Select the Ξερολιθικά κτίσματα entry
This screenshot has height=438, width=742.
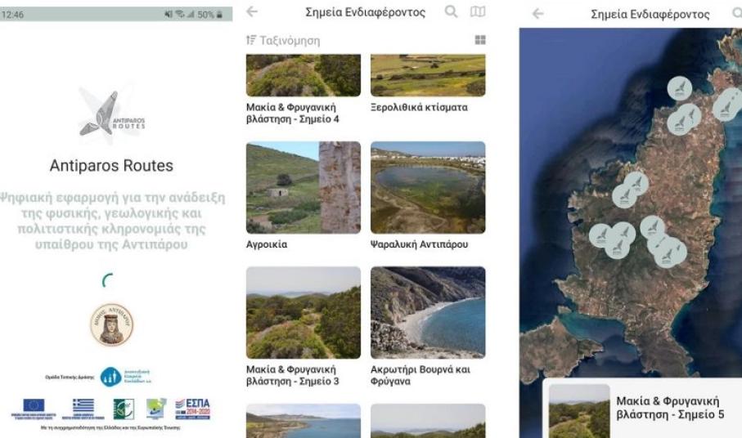pos(419,108)
